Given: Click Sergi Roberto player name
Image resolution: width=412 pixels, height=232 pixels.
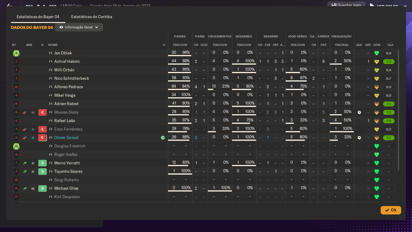Looking at the screenshot, I should tap(66, 180).
